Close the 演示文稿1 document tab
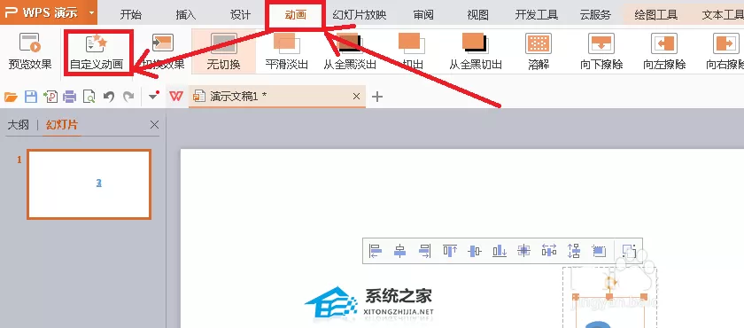Screen dimensions: 744x328 [357, 97]
